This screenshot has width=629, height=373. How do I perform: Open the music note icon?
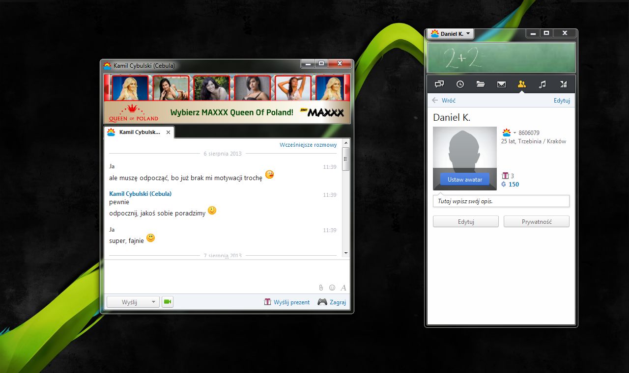[x=543, y=84]
